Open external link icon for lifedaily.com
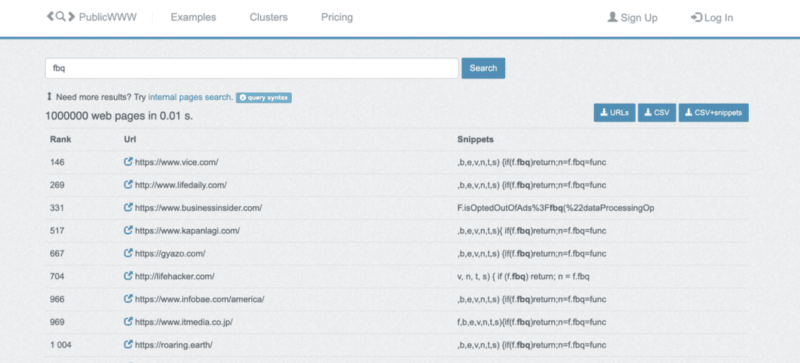The width and height of the screenshot is (800, 363). (x=128, y=185)
